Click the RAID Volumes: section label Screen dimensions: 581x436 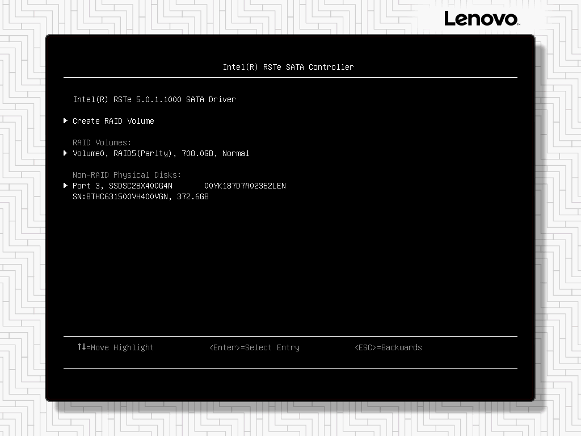click(x=102, y=142)
